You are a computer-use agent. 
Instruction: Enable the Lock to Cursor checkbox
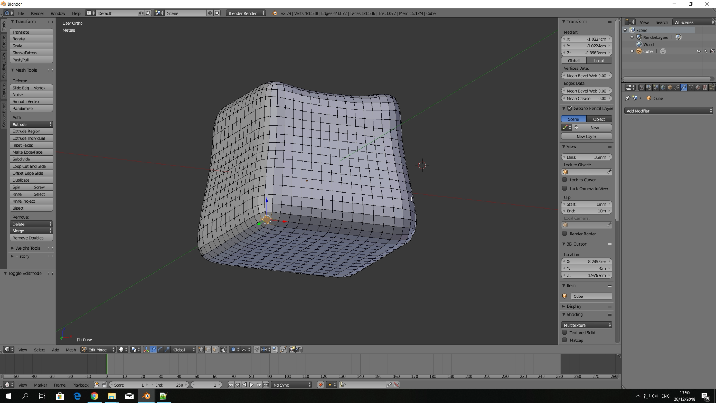click(565, 179)
